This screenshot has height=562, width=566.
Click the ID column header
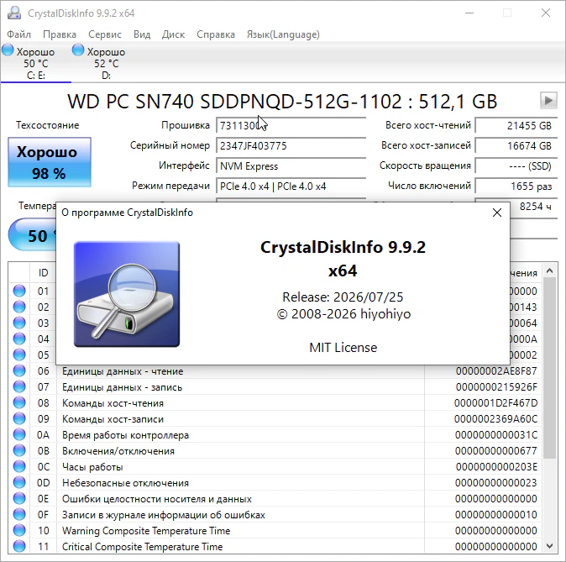click(x=43, y=272)
